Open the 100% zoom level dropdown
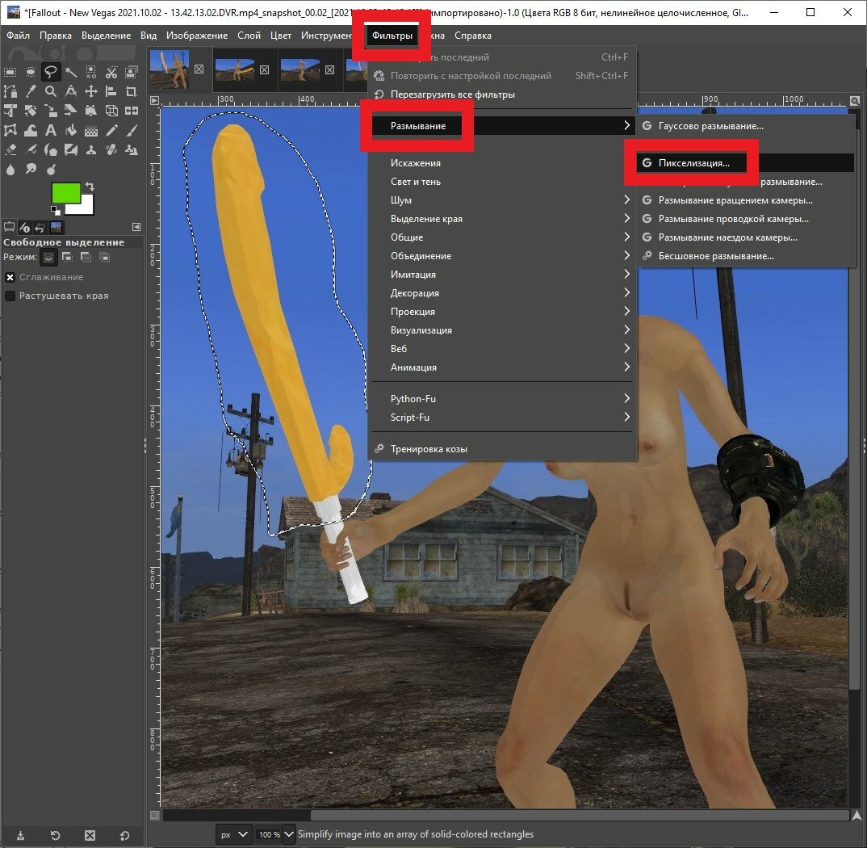 click(x=275, y=834)
